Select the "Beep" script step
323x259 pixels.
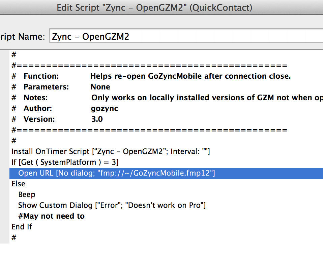click(x=166, y=194)
